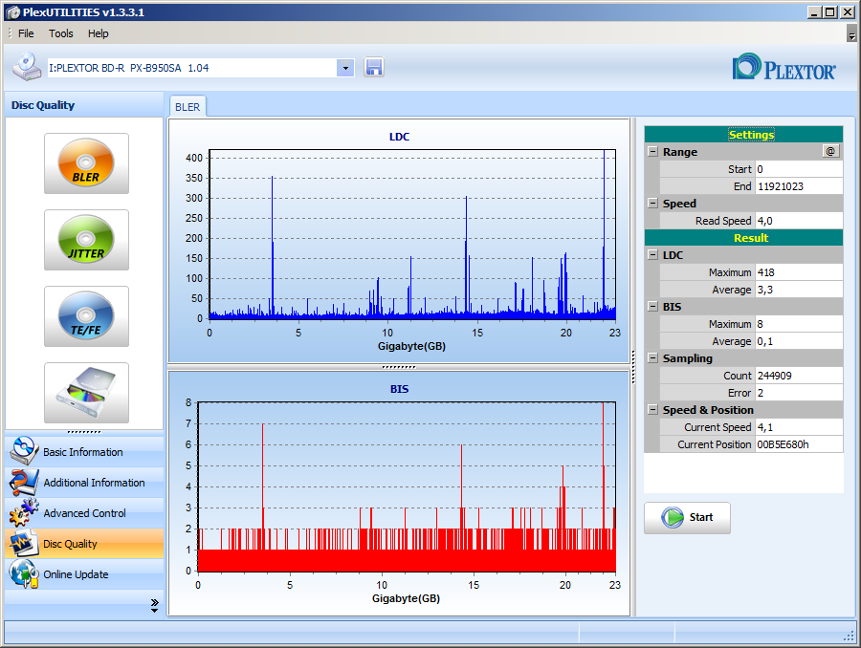This screenshot has width=861, height=648.
Task: Open the BLER disc test
Action: (x=86, y=163)
